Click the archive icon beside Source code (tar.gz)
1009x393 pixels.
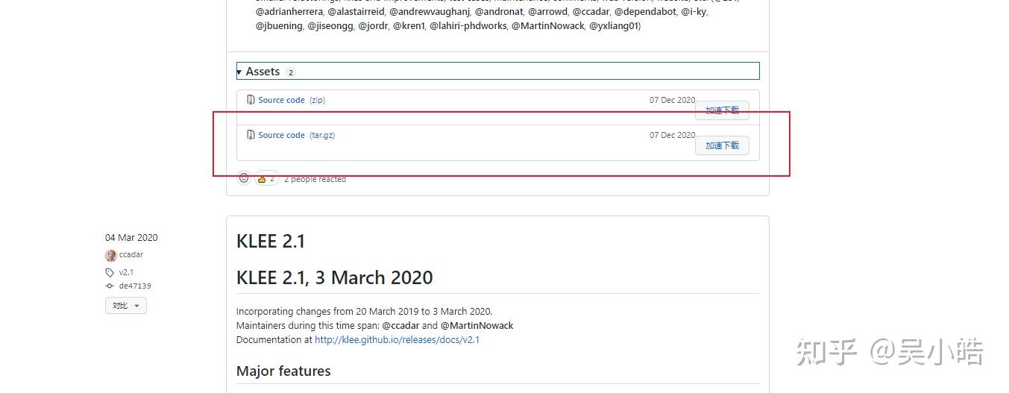pyautogui.click(x=251, y=135)
